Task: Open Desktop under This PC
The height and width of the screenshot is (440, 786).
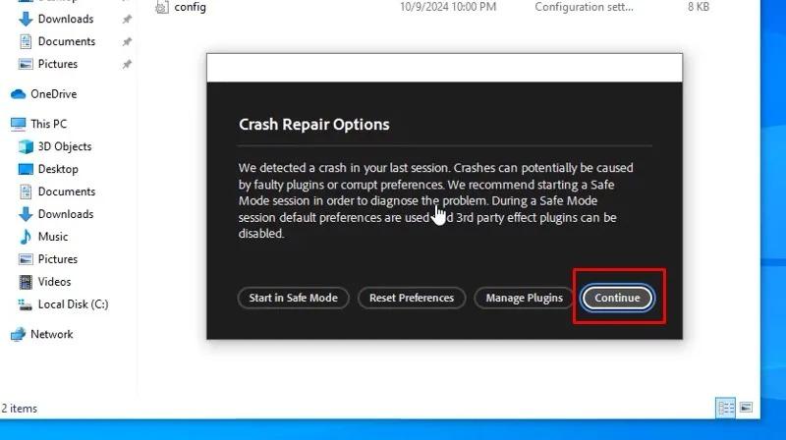Action: tap(58, 169)
